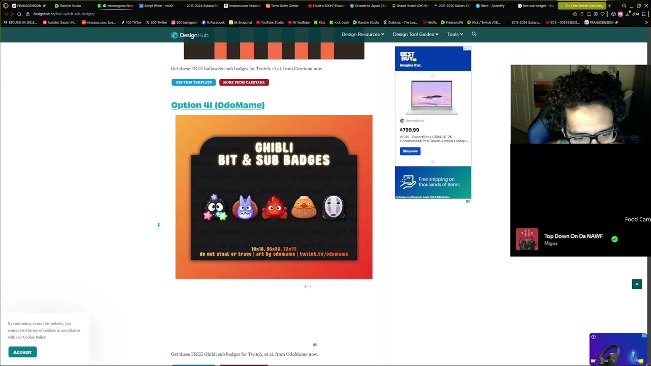Image resolution: width=651 pixels, height=366 pixels.
Task: Switch to the free sub badges Google tab
Action: [x=536, y=6]
